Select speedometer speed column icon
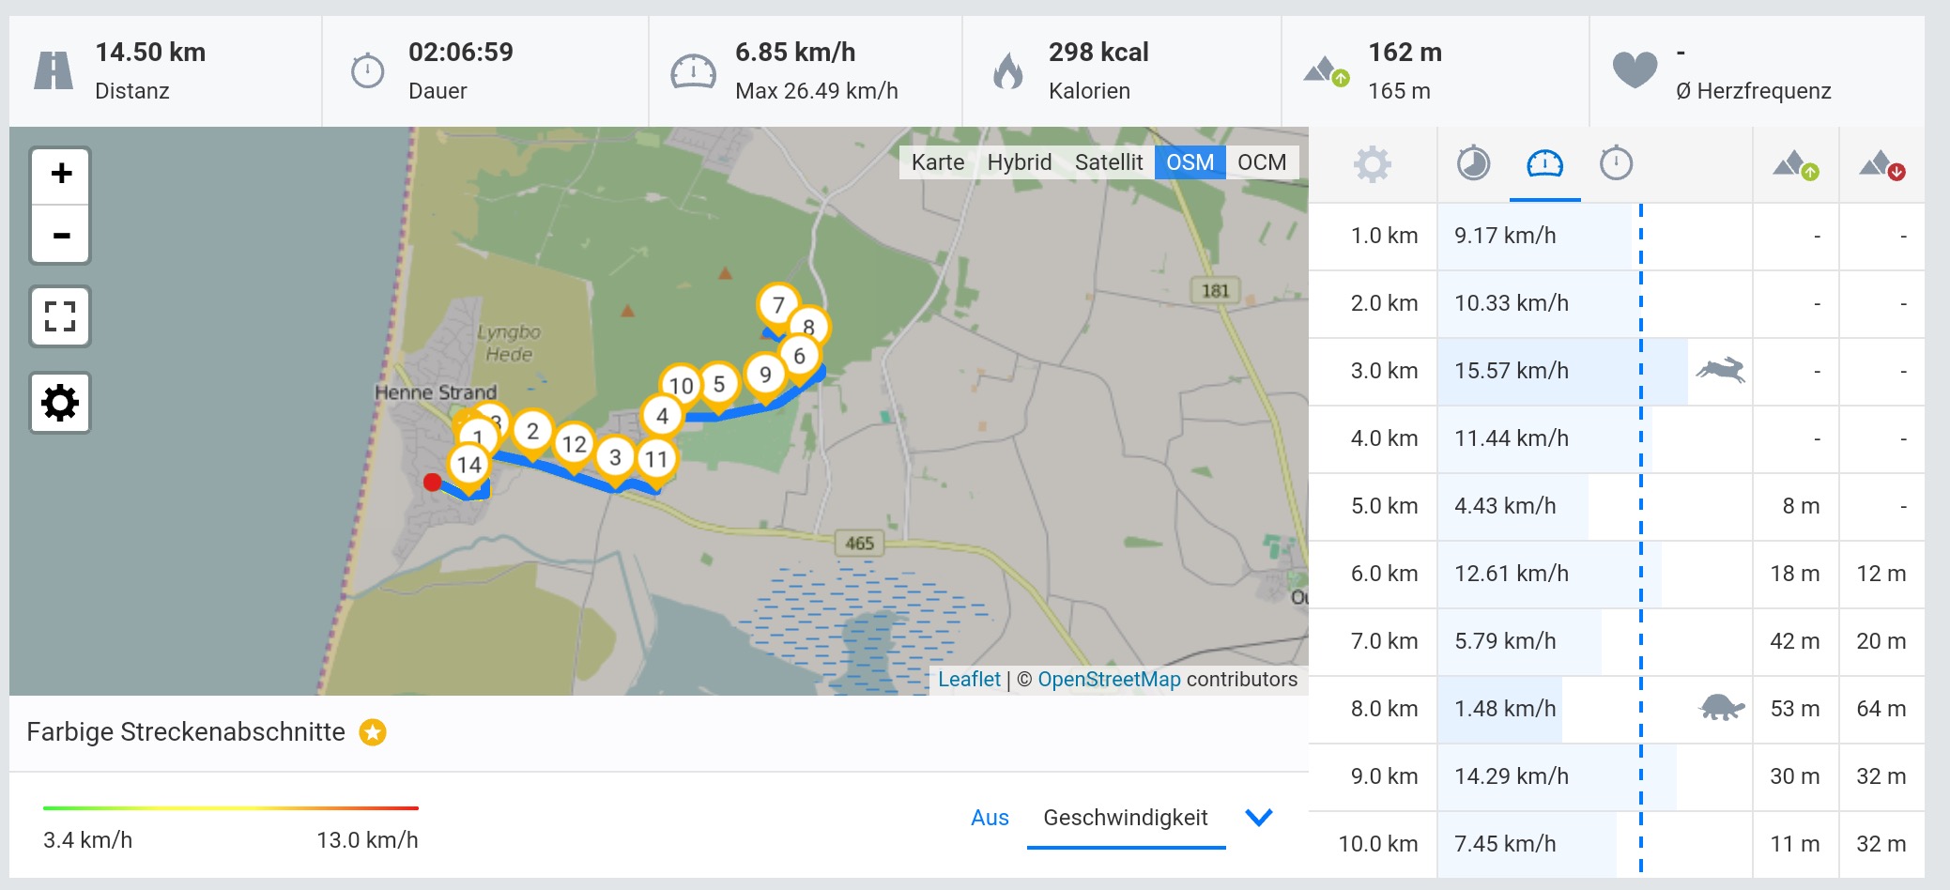The width and height of the screenshot is (1950, 890). (1544, 164)
